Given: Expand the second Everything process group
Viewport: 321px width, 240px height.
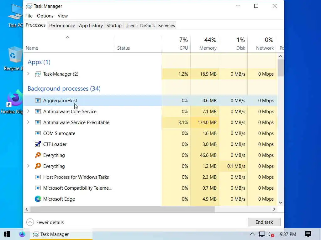Looking at the screenshot, I should pyautogui.click(x=28, y=166).
